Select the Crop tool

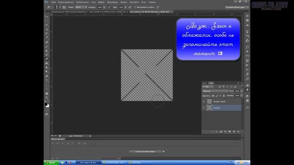click(47, 33)
